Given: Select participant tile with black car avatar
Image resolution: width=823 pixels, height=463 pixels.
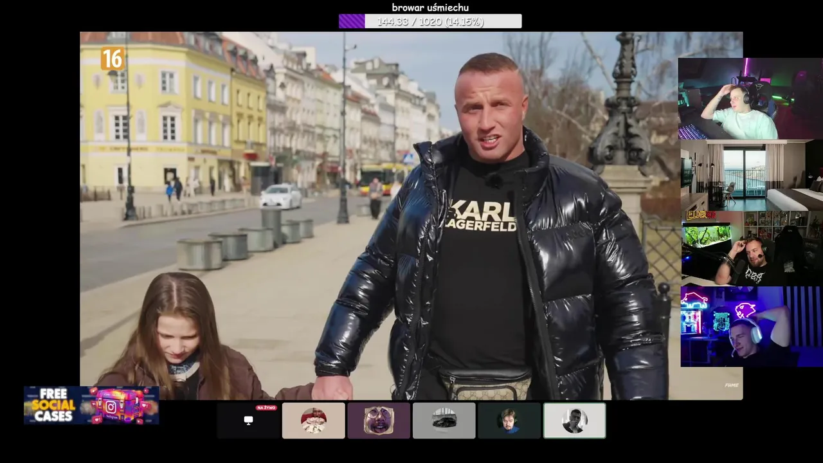Looking at the screenshot, I should click(444, 421).
